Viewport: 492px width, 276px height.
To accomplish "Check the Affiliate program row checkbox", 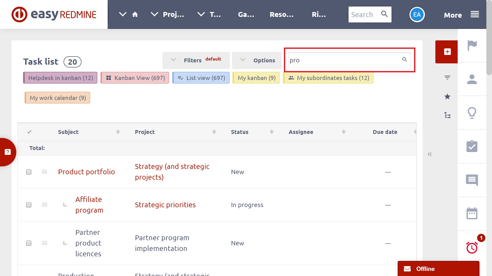I will click(x=29, y=205).
